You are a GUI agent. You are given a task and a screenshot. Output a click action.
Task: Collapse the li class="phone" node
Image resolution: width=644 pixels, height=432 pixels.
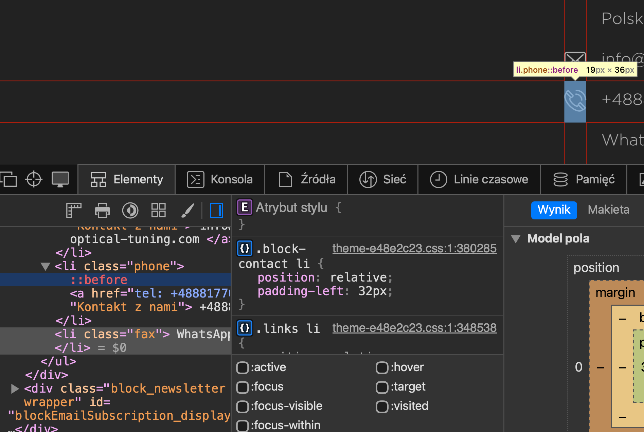45,266
